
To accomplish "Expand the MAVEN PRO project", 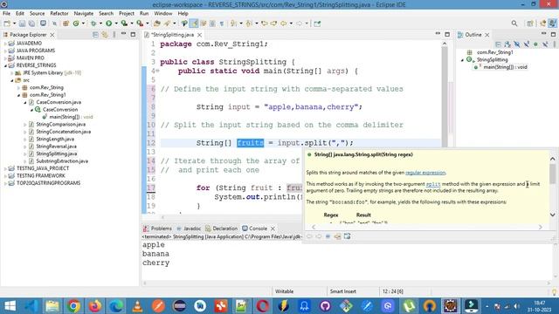I will [5, 58].
